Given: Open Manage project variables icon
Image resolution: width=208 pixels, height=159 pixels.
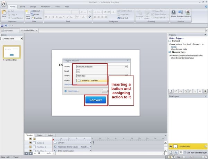Looking at the screenshot, I should coord(205,91).
